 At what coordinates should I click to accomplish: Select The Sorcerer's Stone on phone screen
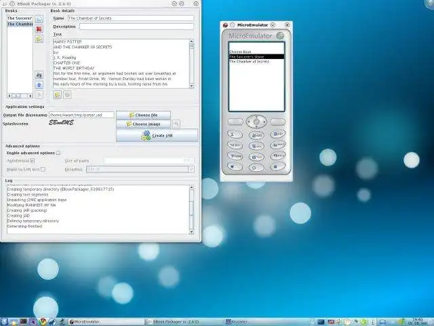click(256, 56)
